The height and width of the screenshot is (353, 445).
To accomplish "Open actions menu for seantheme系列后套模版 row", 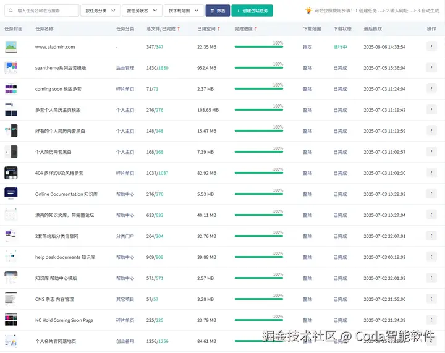I will pyautogui.click(x=431, y=67).
